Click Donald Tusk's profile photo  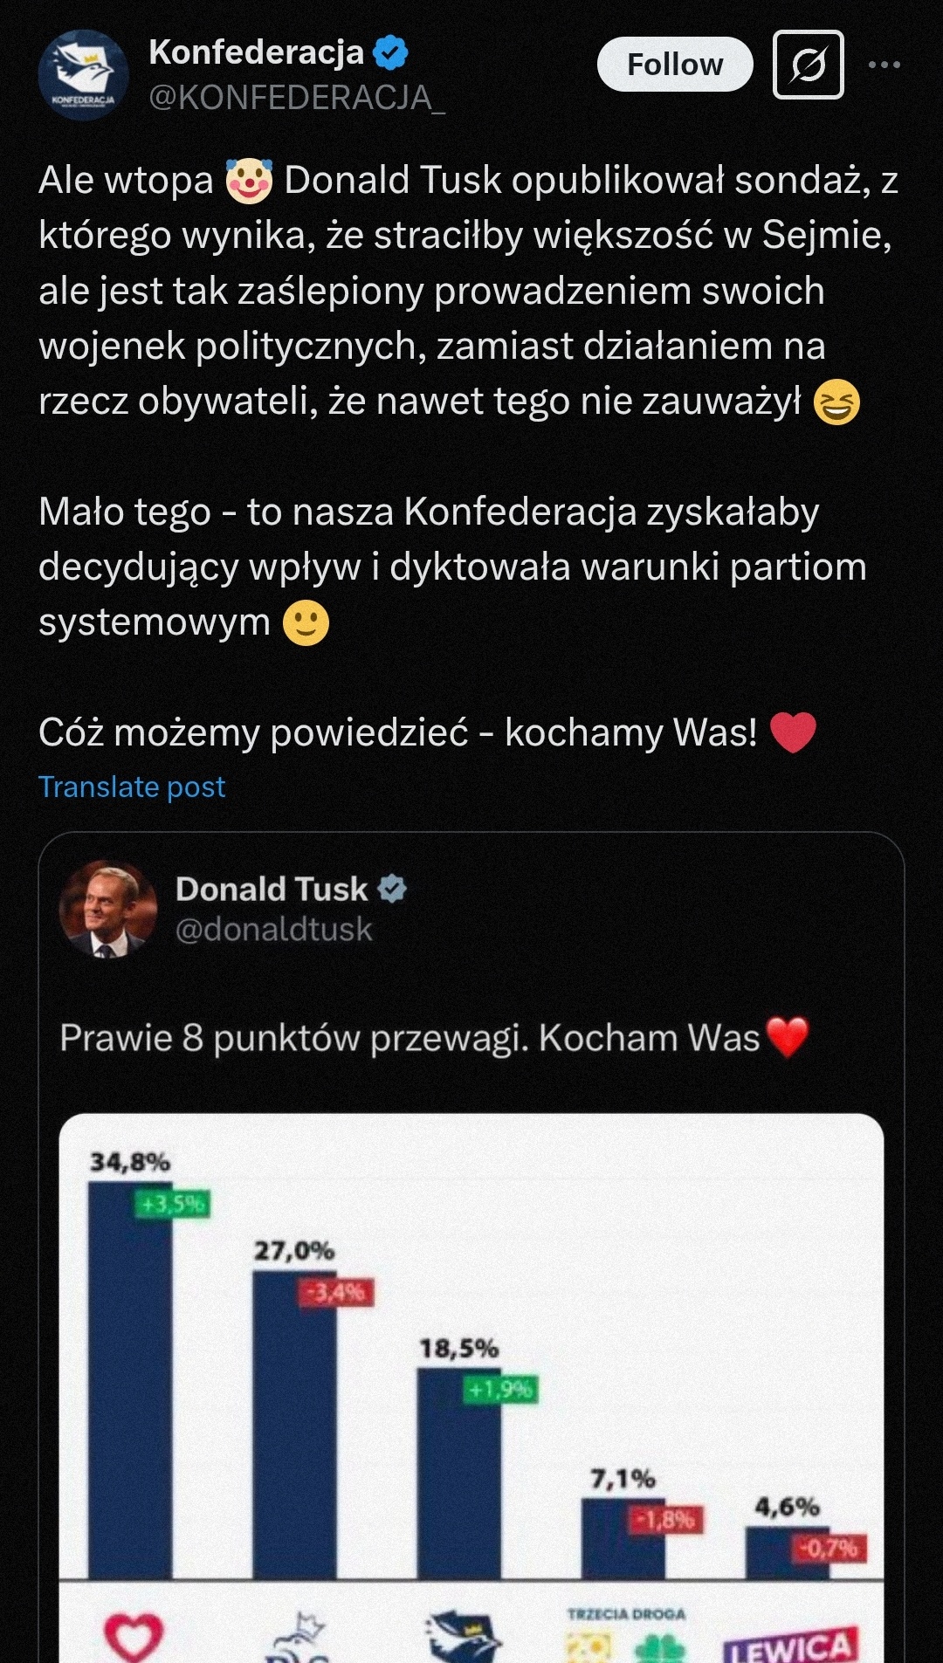pyautogui.click(x=107, y=910)
